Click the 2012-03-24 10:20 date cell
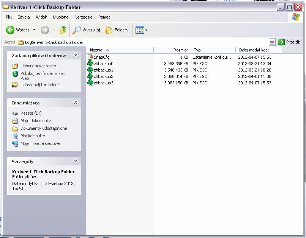Viewport: 306px width, 238px height. pyautogui.click(x=254, y=70)
